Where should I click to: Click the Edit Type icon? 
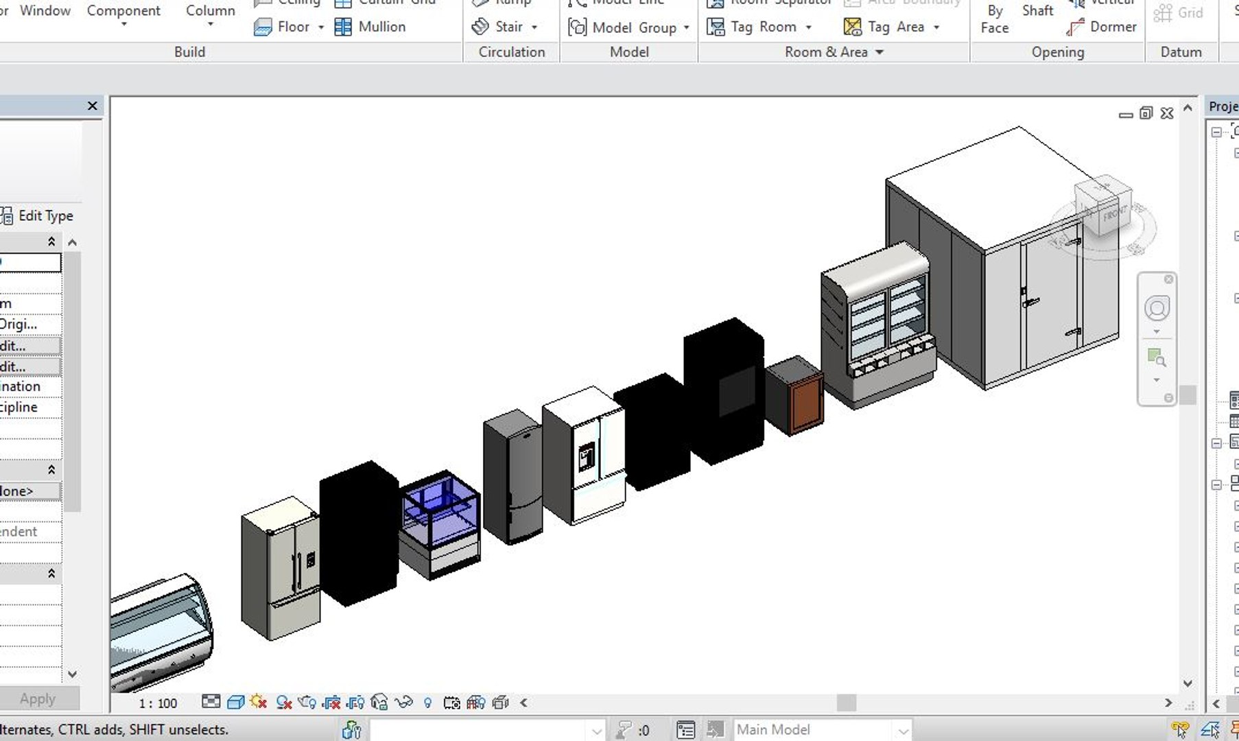[x=7, y=216]
